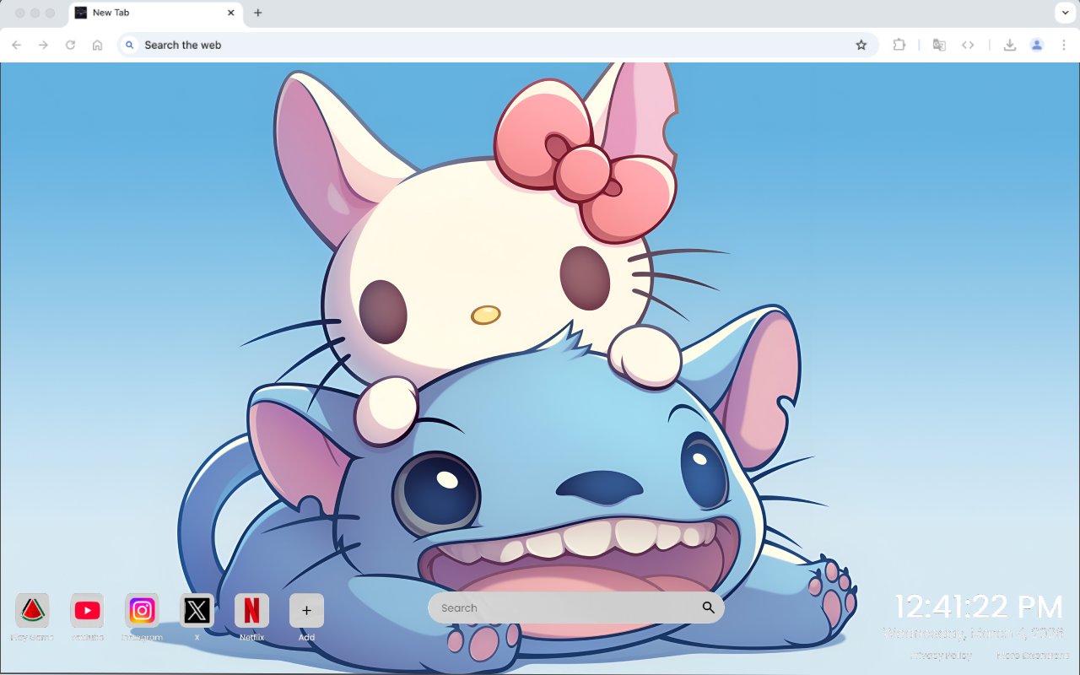Select the New Tab tab
Image resolution: width=1080 pixels, height=675 pixels.
coord(155,13)
